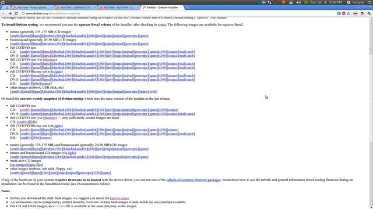
Task: Go back using the browser back arrow
Action: pyautogui.click(x=3, y=13)
